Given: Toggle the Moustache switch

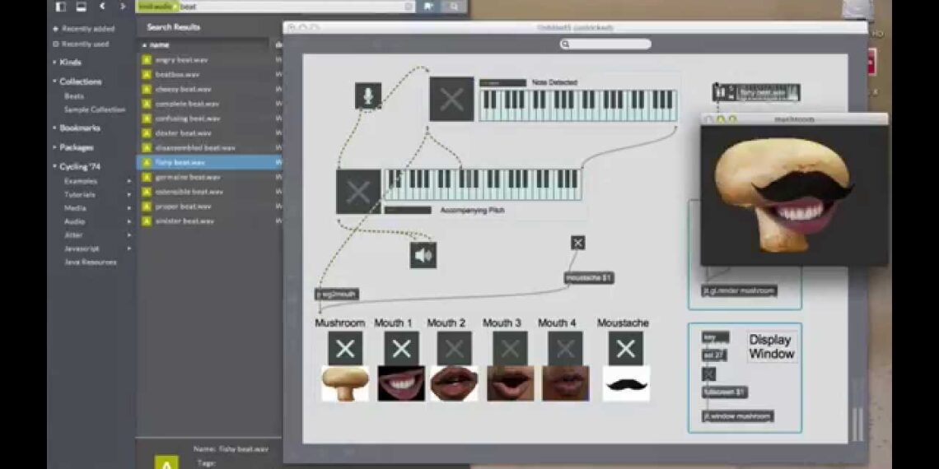Looking at the screenshot, I should [625, 348].
